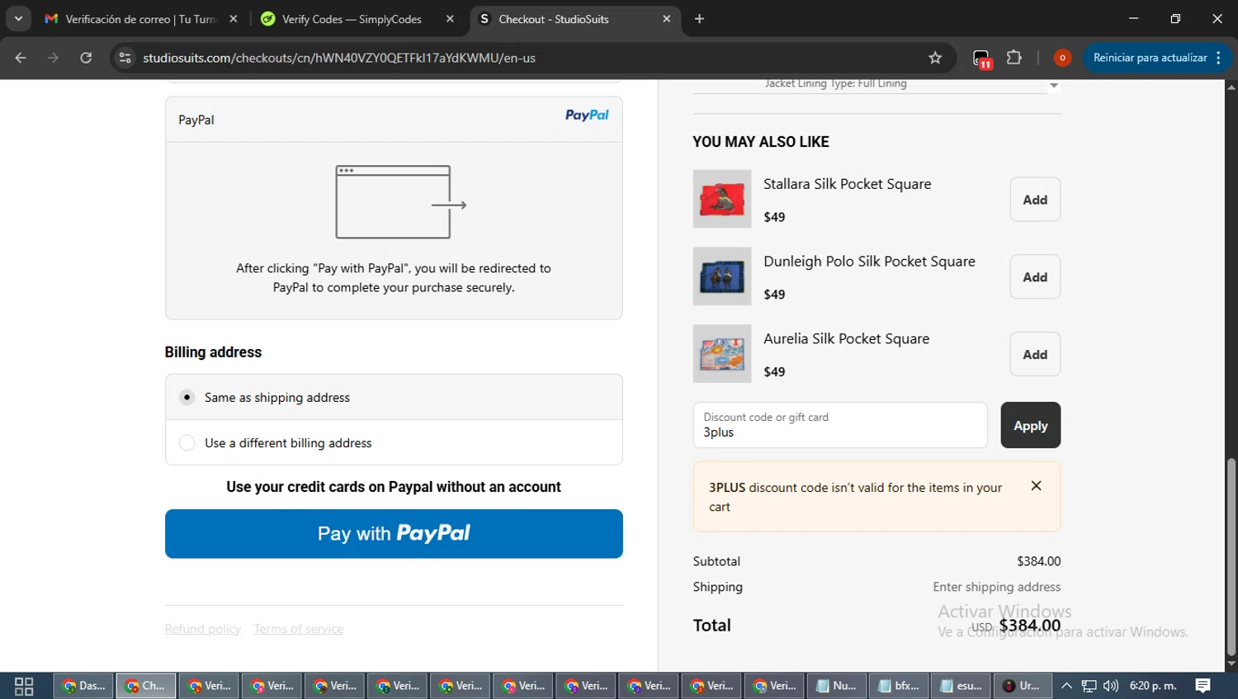Expand the Jacket Lining Type details arrow
This screenshot has height=699, width=1238.
(1054, 85)
